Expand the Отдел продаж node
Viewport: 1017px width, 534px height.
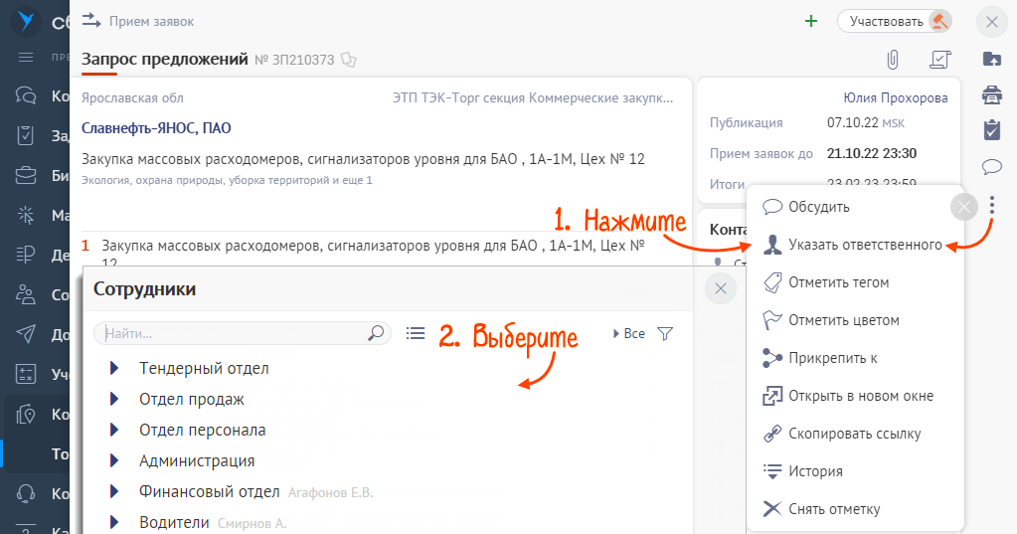(114, 399)
